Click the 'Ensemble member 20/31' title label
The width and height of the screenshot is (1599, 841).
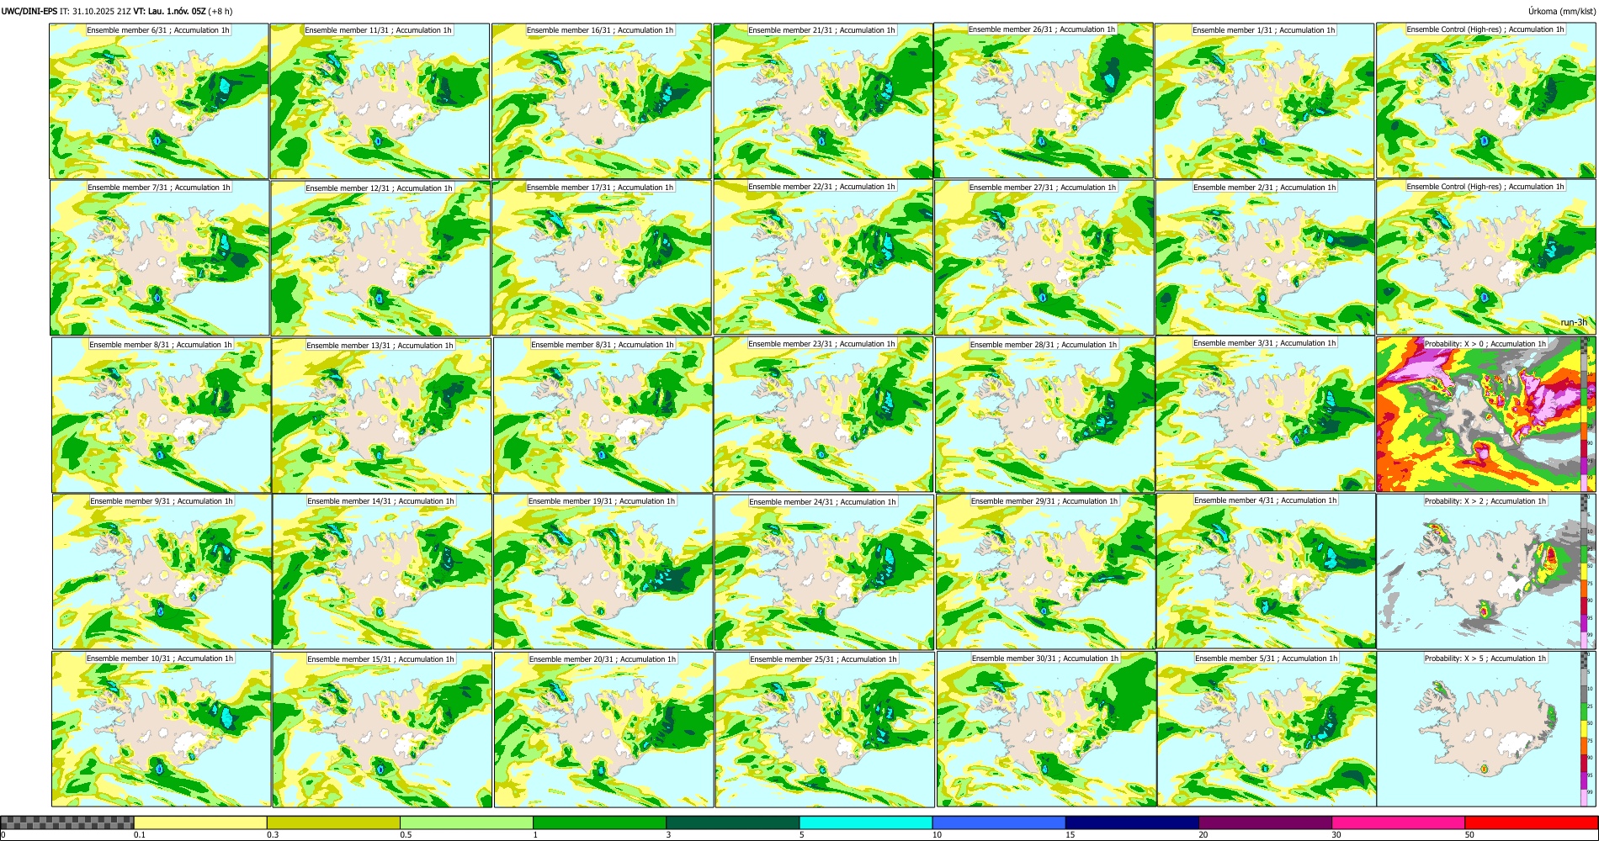[x=602, y=659]
